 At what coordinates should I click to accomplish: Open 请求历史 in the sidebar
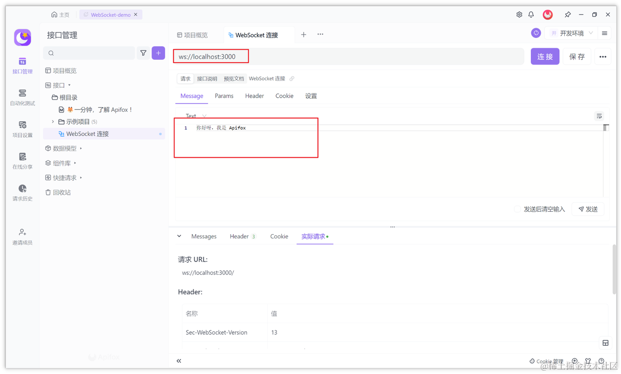(22, 193)
